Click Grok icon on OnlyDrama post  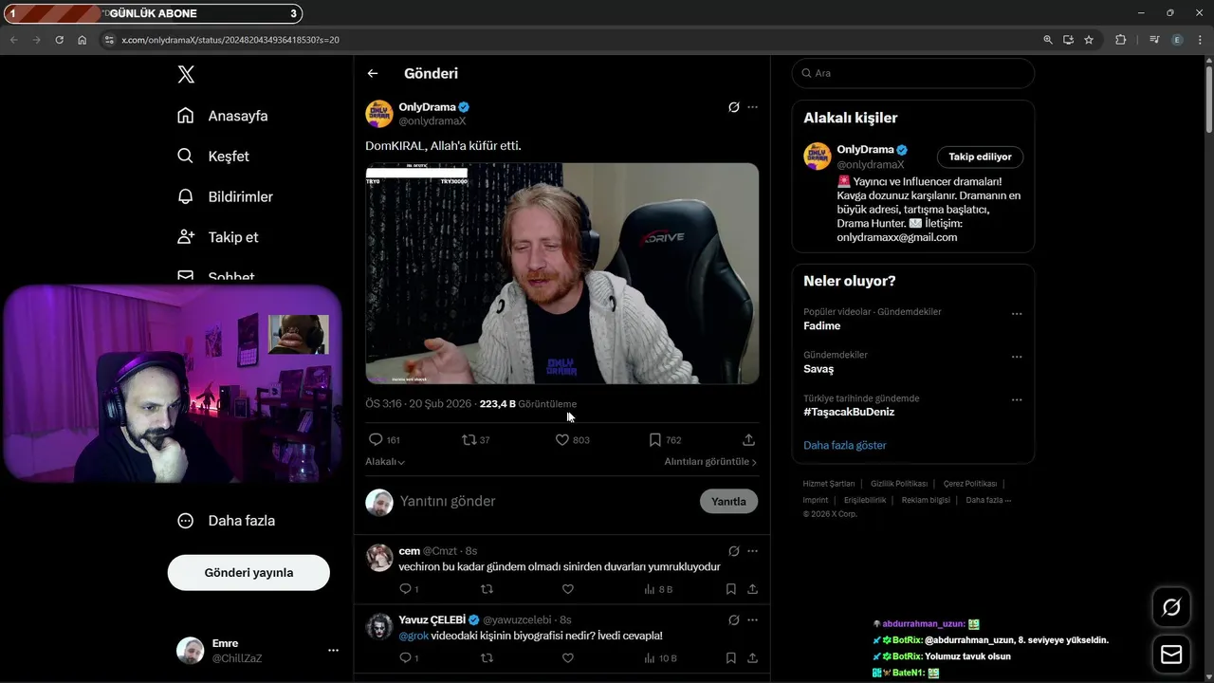pyautogui.click(x=733, y=107)
